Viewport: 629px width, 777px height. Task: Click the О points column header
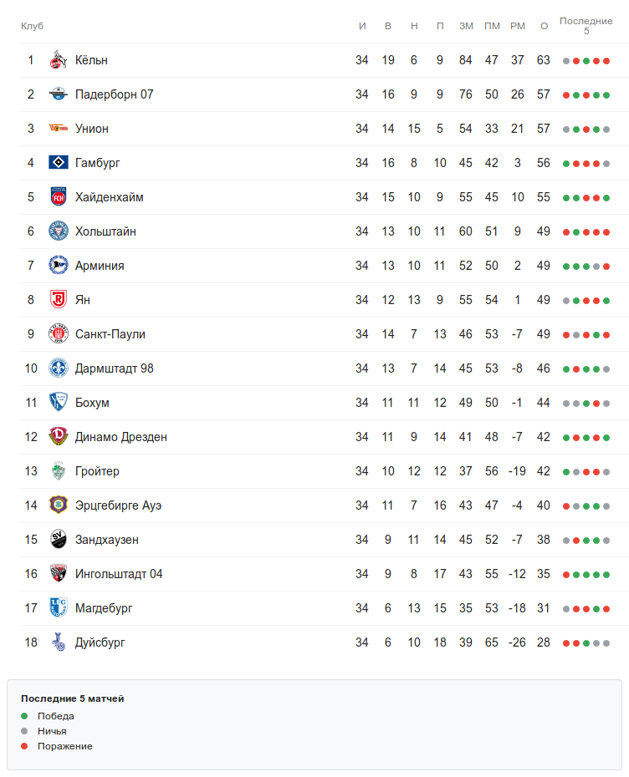point(544,26)
